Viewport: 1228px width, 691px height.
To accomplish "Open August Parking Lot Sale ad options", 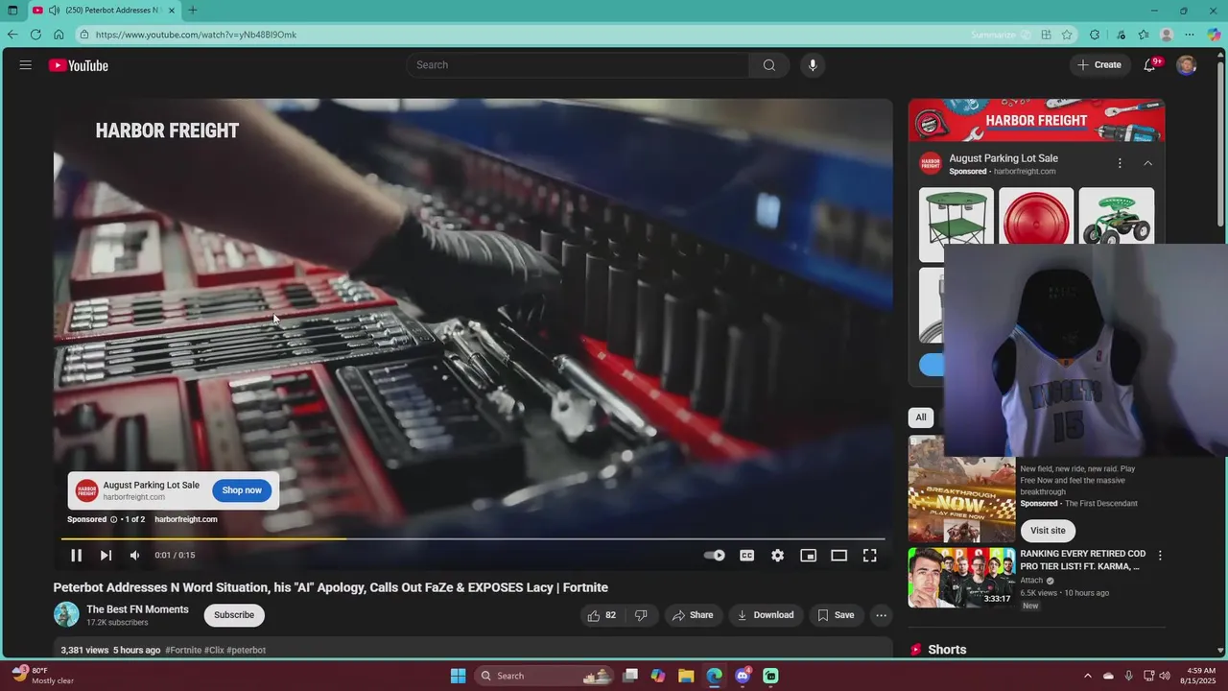I will (1120, 164).
